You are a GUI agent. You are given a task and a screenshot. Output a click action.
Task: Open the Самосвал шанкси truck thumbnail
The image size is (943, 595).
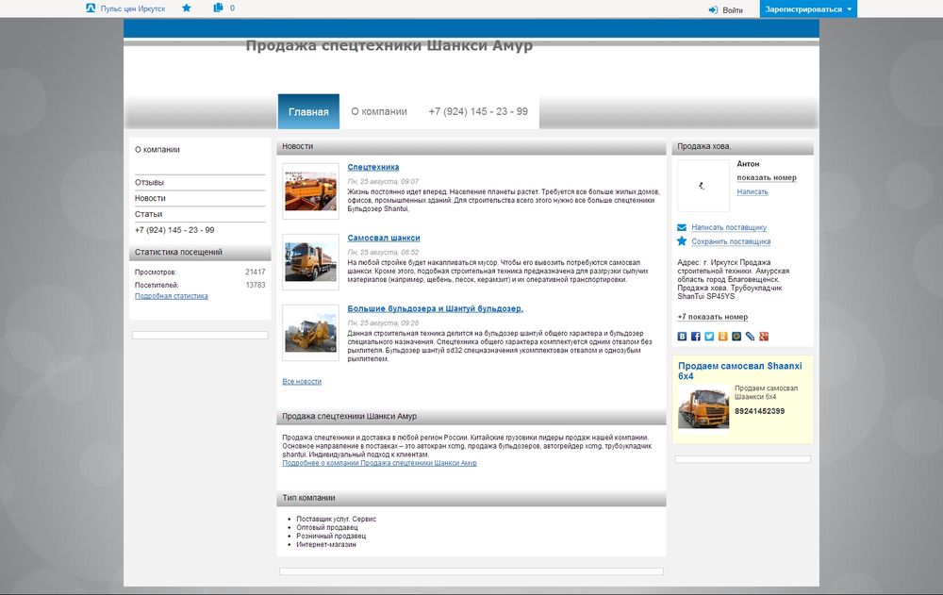pos(311,262)
